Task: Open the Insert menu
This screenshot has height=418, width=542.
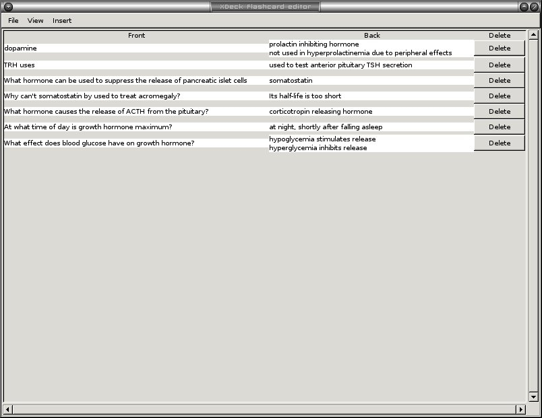Action: point(62,21)
